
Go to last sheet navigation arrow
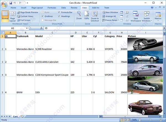pos(10,116)
